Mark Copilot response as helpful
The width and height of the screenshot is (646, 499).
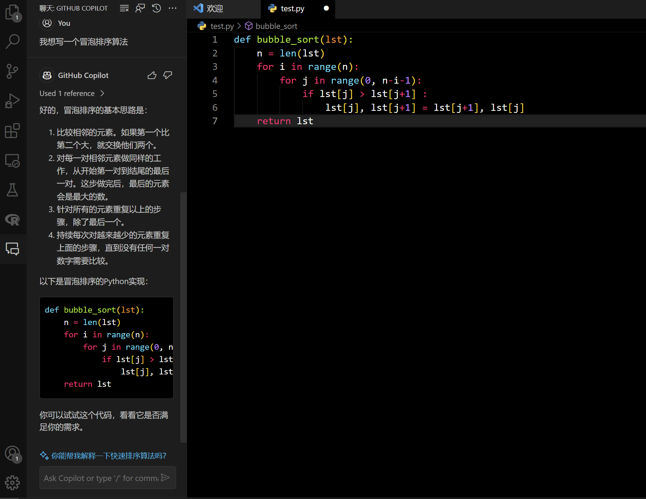click(x=152, y=75)
